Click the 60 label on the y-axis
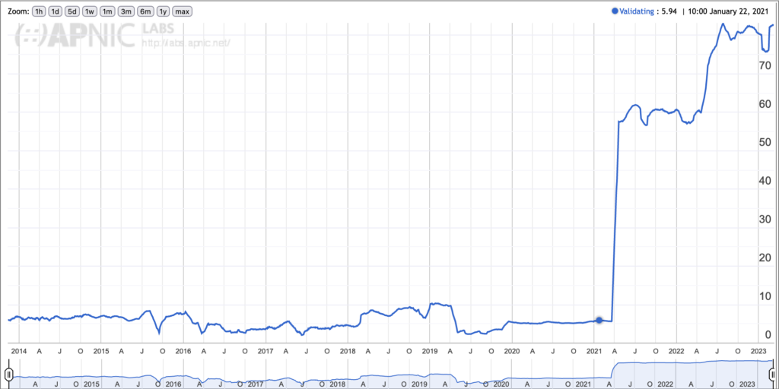Screen dimensions: 779x389 click(765, 104)
